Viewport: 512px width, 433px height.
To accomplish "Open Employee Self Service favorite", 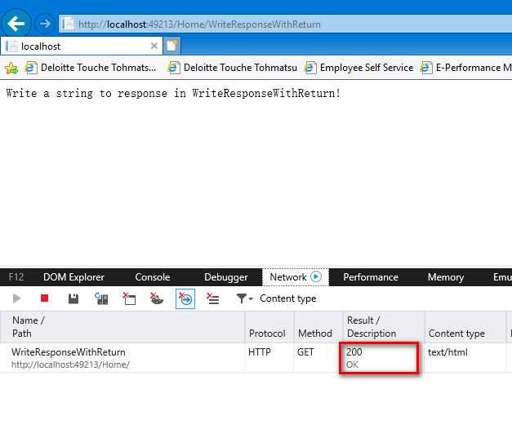I will pyautogui.click(x=358, y=68).
